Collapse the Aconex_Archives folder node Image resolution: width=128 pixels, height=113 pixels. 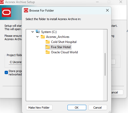tap(38, 37)
